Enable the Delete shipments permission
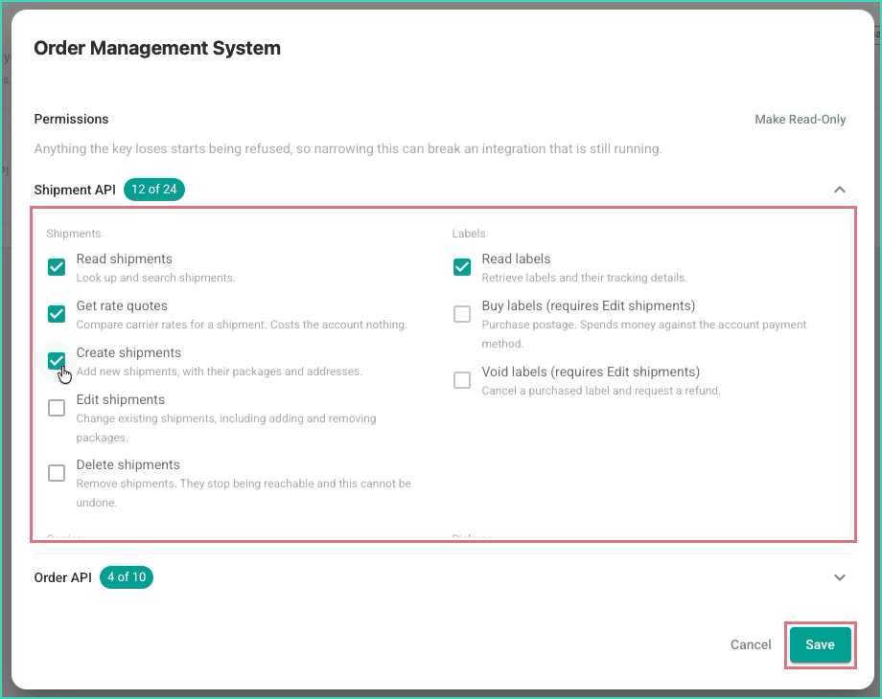 coord(57,473)
